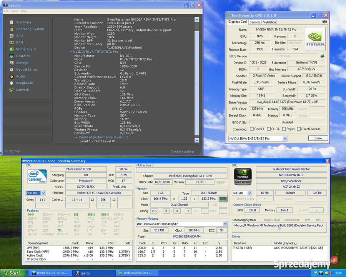The height and width of the screenshot is (277, 346).
Task: Select the Graphics label in Speccy sidebar
Action: coord(23,56)
